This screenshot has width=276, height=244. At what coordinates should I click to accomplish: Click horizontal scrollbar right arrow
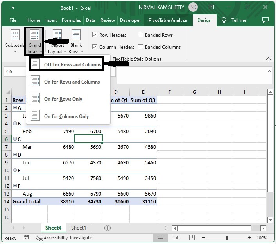pos(263,228)
